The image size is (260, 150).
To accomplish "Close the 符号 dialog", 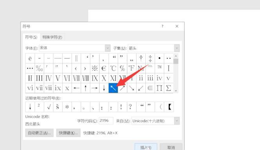I will [177, 26].
